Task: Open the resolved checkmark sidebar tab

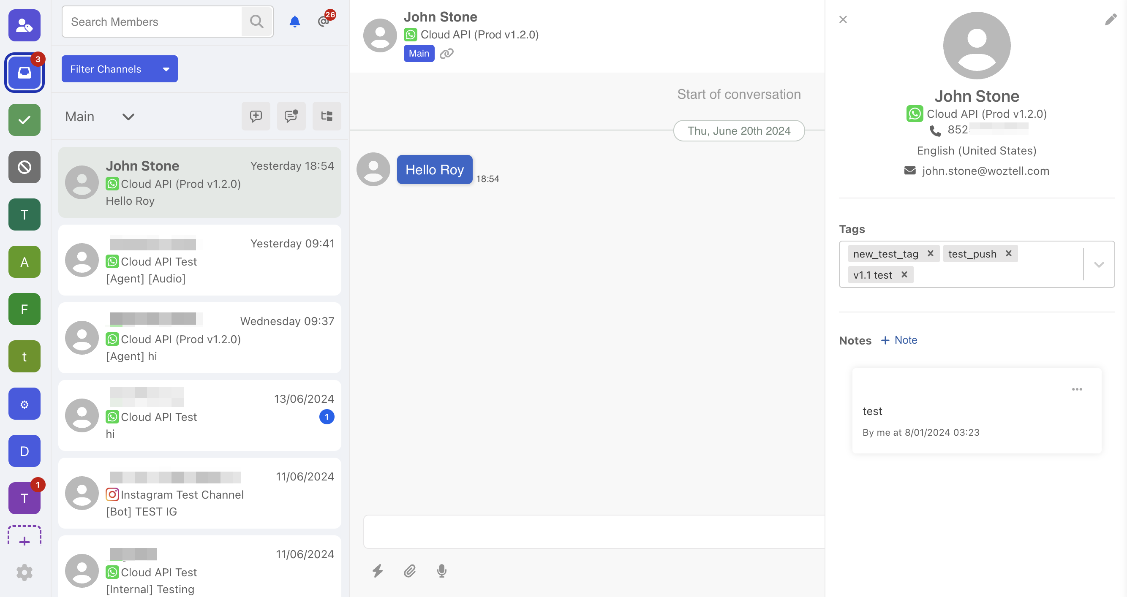Action: (24, 120)
